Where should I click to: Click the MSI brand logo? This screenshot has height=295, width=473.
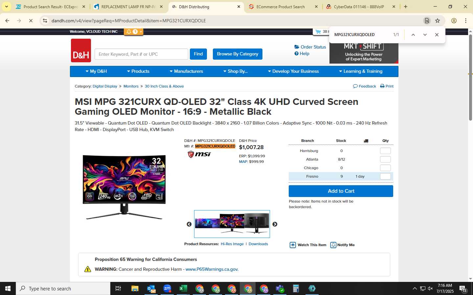199,154
